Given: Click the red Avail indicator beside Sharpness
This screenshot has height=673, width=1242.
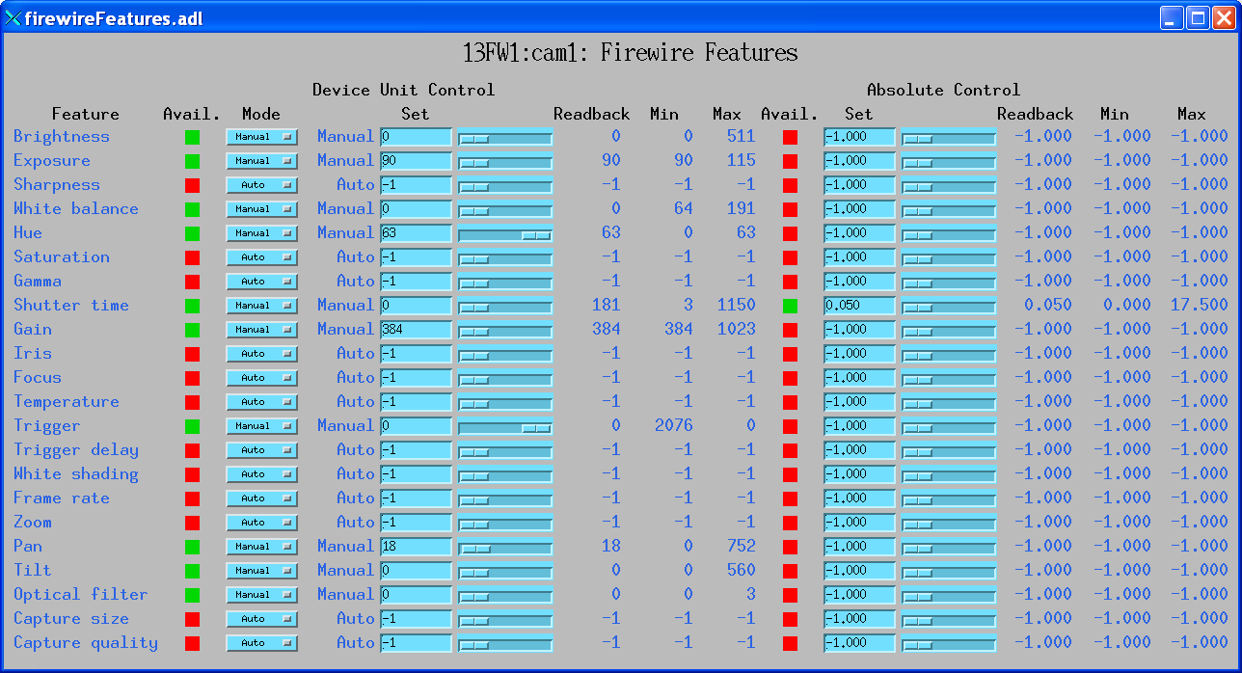Looking at the screenshot, I should [191, 184].
